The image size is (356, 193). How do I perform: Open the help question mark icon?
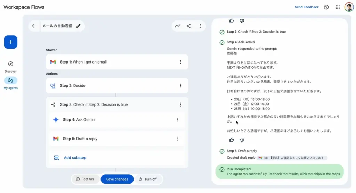326,7
